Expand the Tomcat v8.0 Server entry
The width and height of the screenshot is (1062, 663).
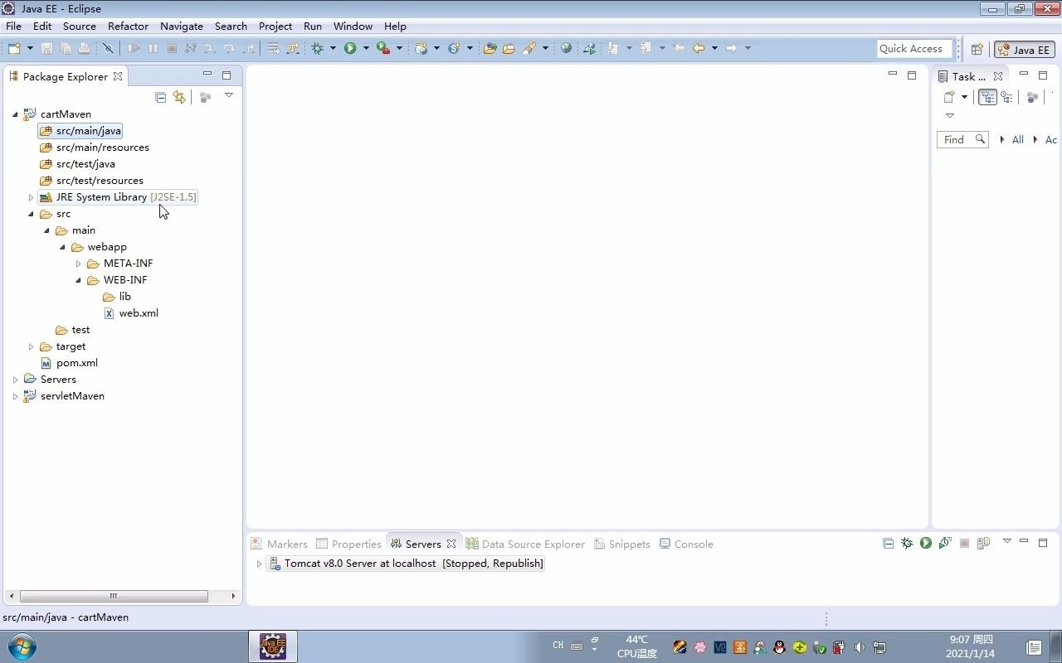pos(259,564)
